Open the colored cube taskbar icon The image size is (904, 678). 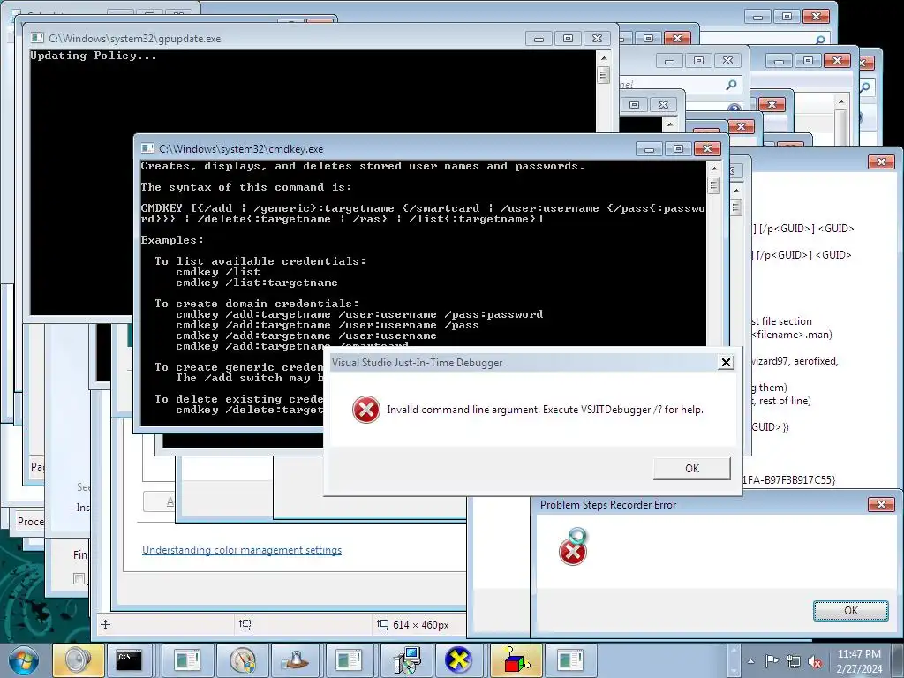click(x=516, y=660)
